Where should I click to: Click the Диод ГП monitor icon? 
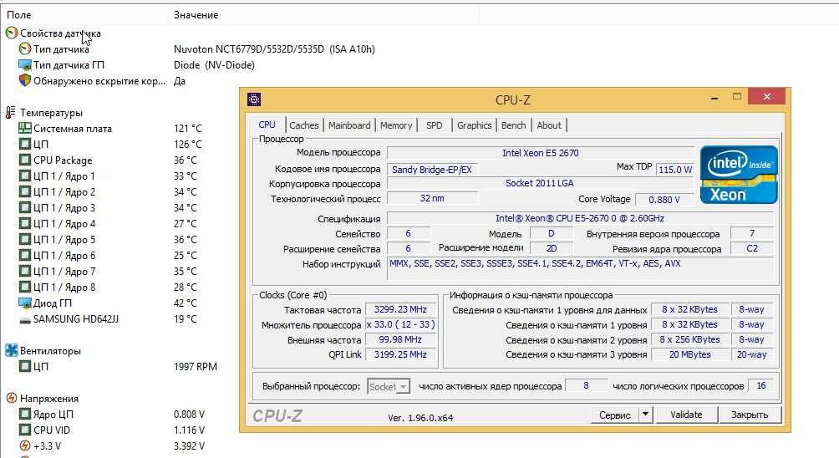point(24,303)
